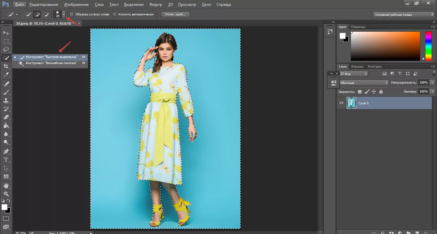The width and height of the screenshot is (437, 234).
Task: Open workspace dropdown 'Основная рабочая среда'
Action: 403,14
